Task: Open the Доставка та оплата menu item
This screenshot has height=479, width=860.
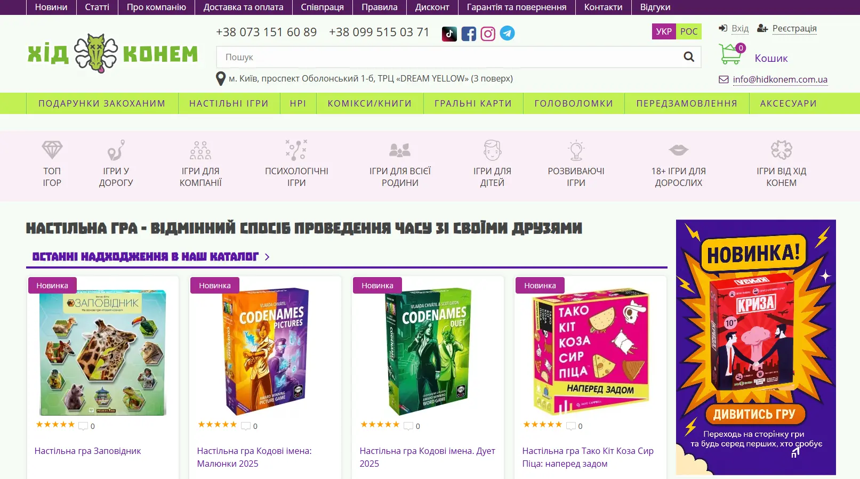Action: [243, 7]
